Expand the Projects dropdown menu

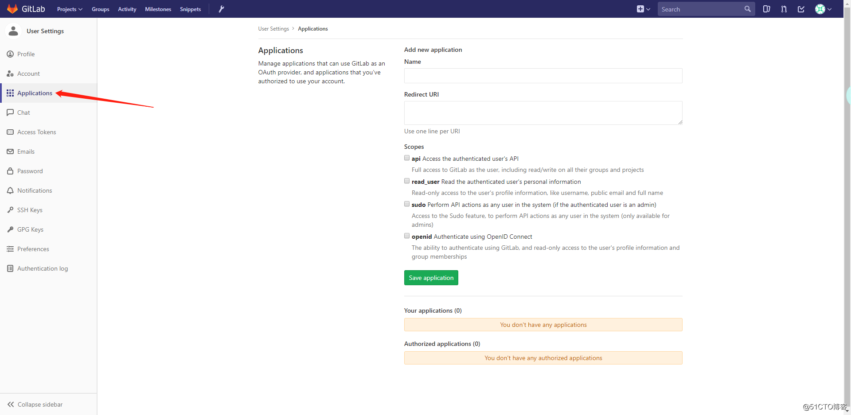70,9
